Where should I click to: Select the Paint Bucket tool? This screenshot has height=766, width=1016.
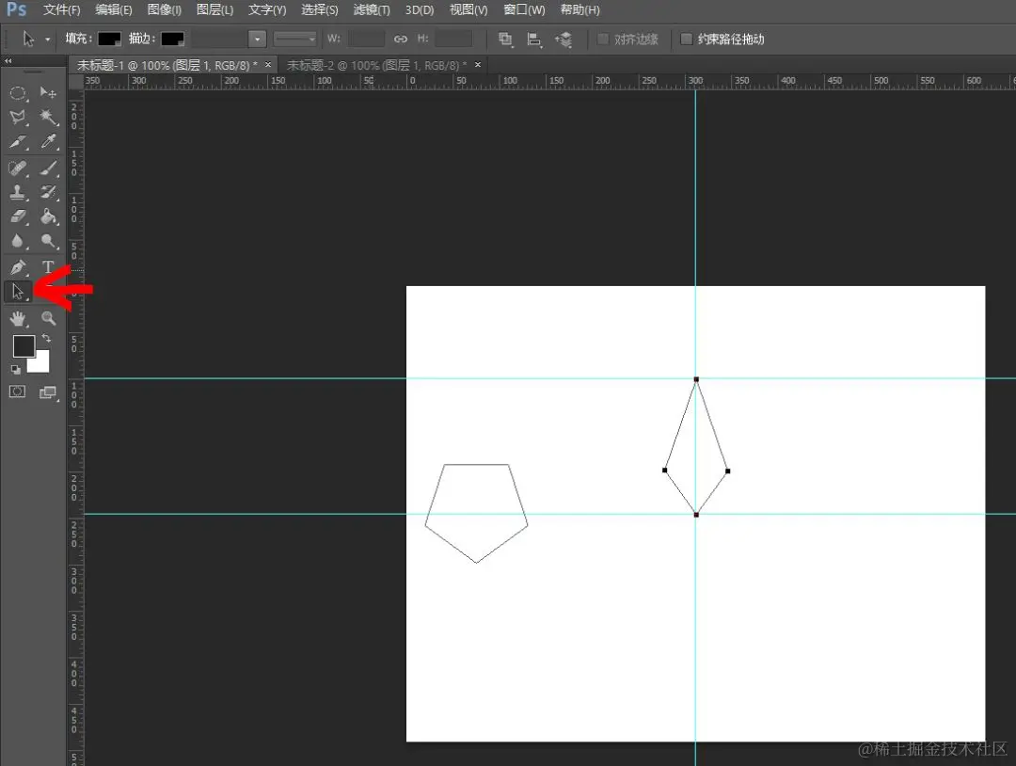pos(48,216)
